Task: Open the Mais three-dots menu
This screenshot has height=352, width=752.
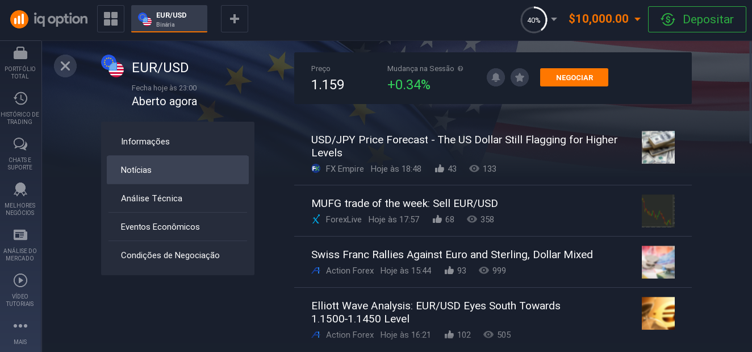Action: tap(20, 332)
